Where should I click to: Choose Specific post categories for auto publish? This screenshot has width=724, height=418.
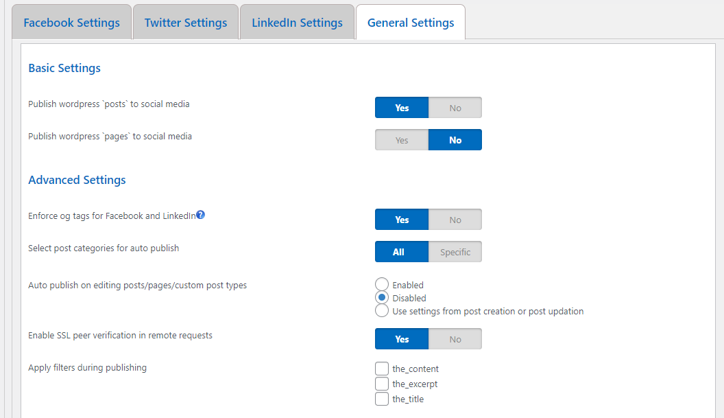click(x=455, y=252)
